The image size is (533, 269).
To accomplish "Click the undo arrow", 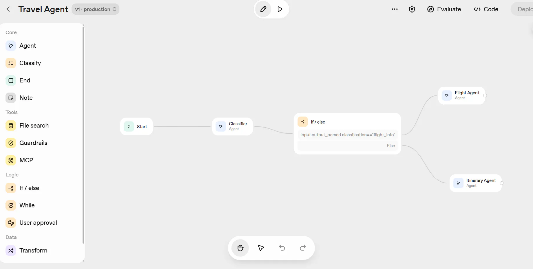I will pyautogui.click(x=282, y=248).
